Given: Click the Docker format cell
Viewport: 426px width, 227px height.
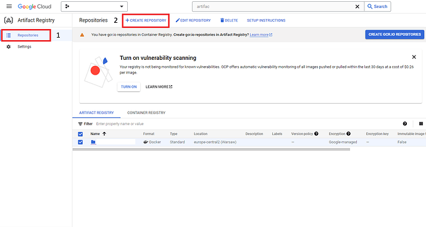Looking at the screenshot, I should point(152,142).
